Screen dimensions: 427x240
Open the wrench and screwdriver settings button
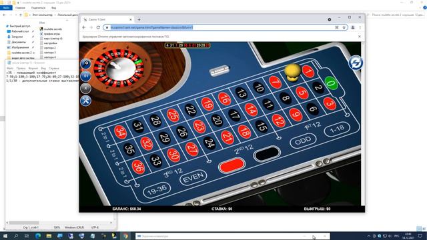coord(86,101)
